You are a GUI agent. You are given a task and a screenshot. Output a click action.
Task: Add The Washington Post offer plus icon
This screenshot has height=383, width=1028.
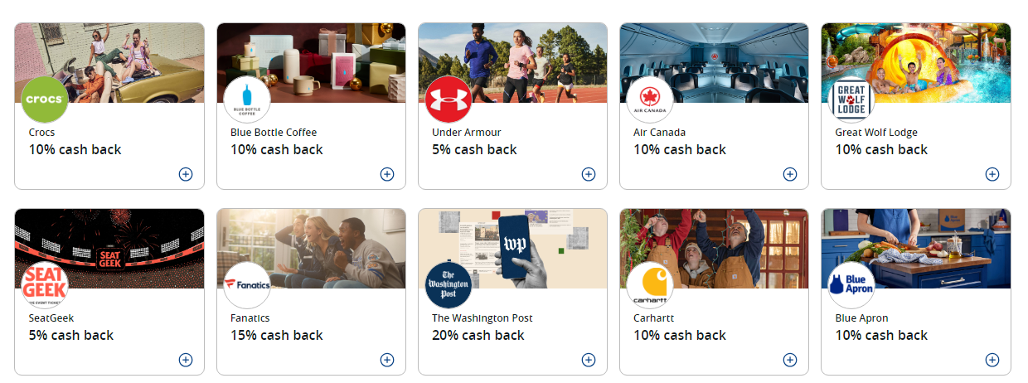coord(589,360)
